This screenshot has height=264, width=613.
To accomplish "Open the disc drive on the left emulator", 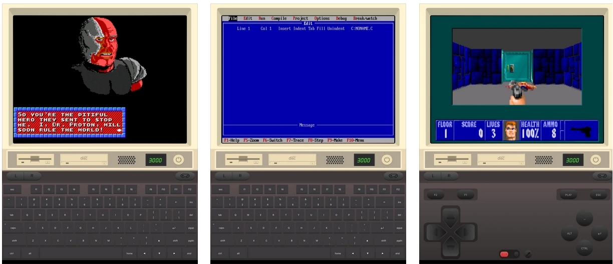I will (x=84, y=160).
